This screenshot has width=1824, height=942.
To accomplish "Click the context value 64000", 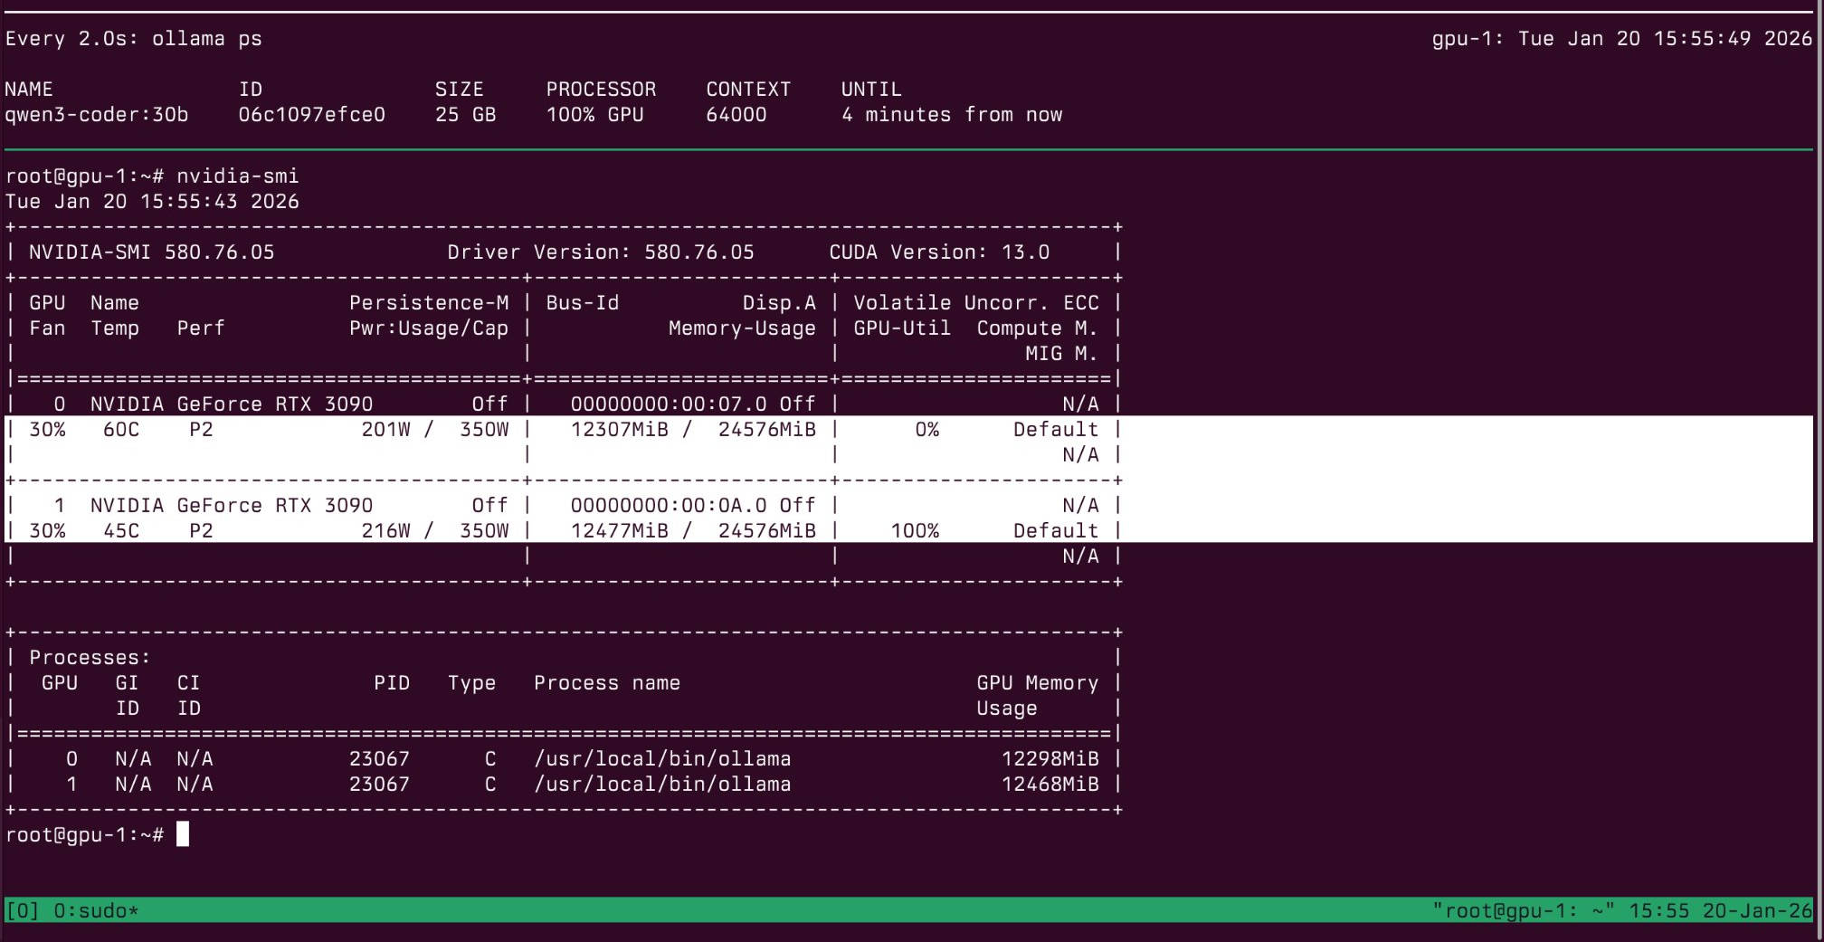I will pyautogui.click(x=736, y=115).
